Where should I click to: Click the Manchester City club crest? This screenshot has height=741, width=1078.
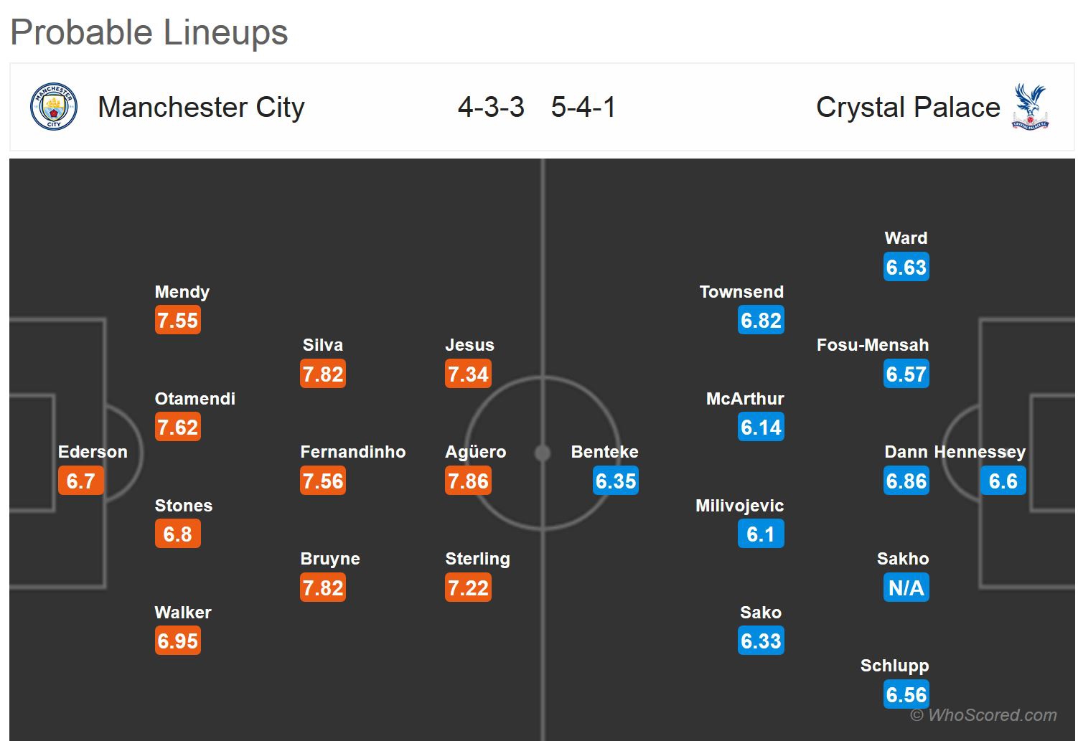click(x=53, y=107)
